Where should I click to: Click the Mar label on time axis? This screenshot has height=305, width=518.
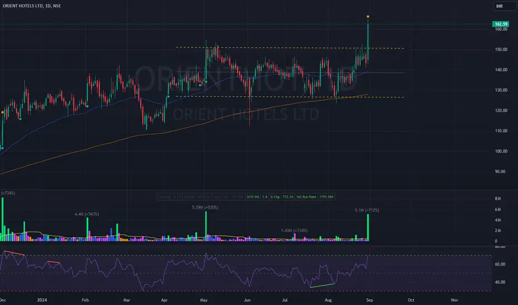(127, 300)
